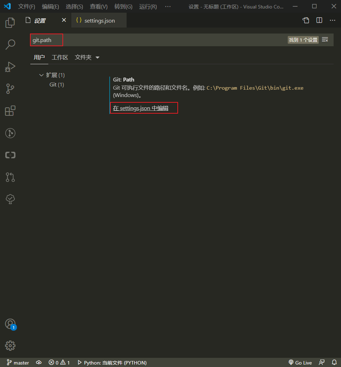This screenshot has height=367, width=341.
Task: Click the C:\Program Files\Git\bin\git.exe example path
Action: pyautogui.click(x=255, y=88)
